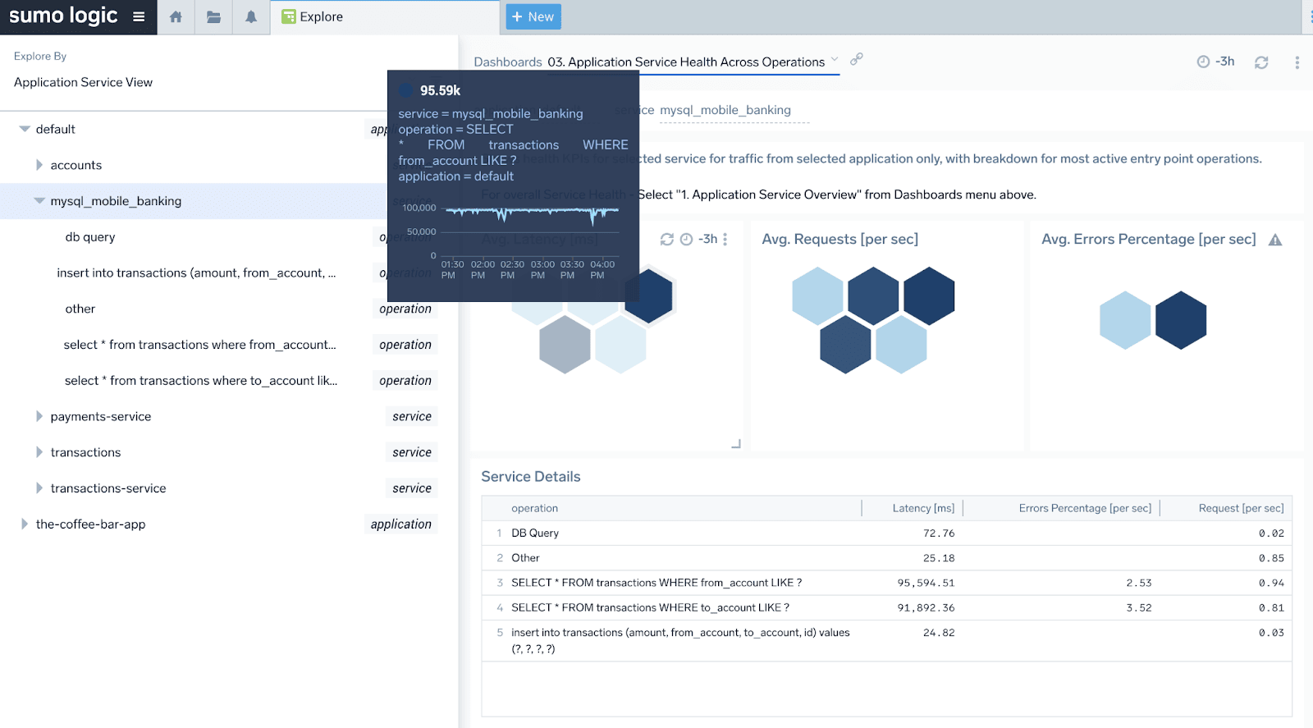Sort the table by the operation column header
Viewport: 1313px width, 728px height.
(534, 508)
